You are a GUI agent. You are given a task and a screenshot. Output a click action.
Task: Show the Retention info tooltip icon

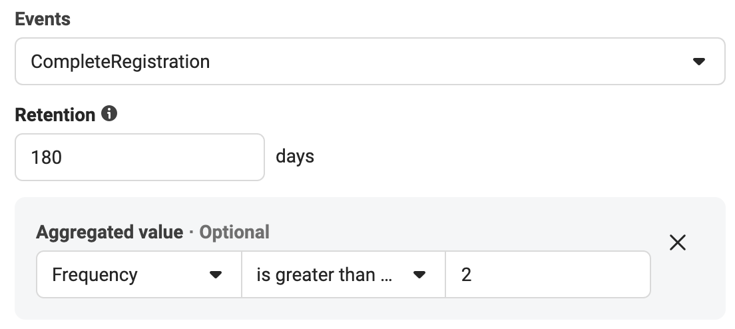click(109, 113)
